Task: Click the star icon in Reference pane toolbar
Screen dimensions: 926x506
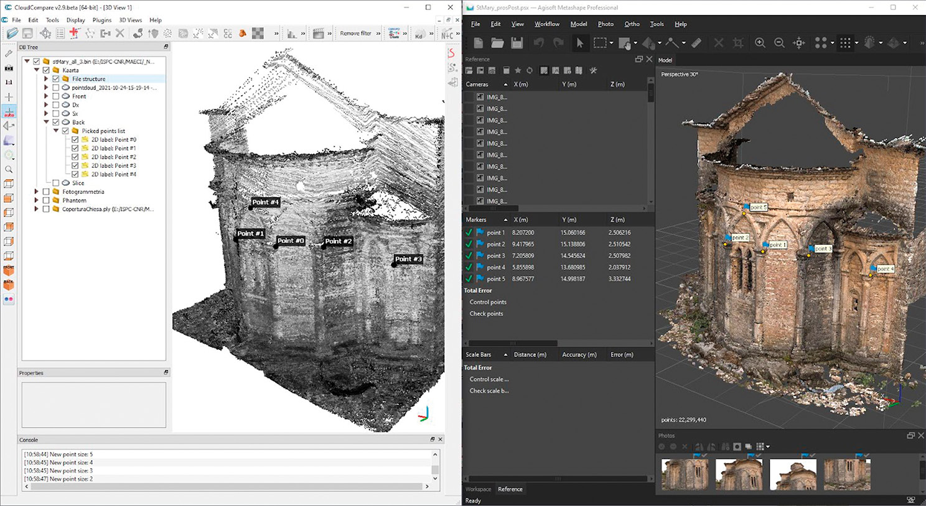Action: pyautogui.click(x=518, y=70)
